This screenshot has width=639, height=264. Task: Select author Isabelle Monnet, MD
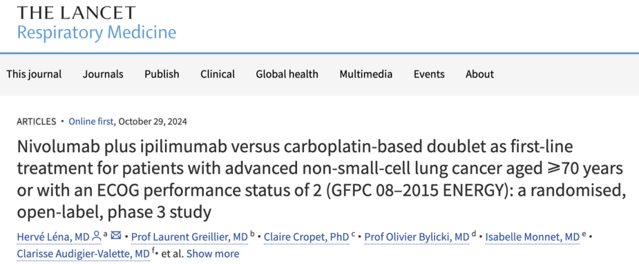532,236
